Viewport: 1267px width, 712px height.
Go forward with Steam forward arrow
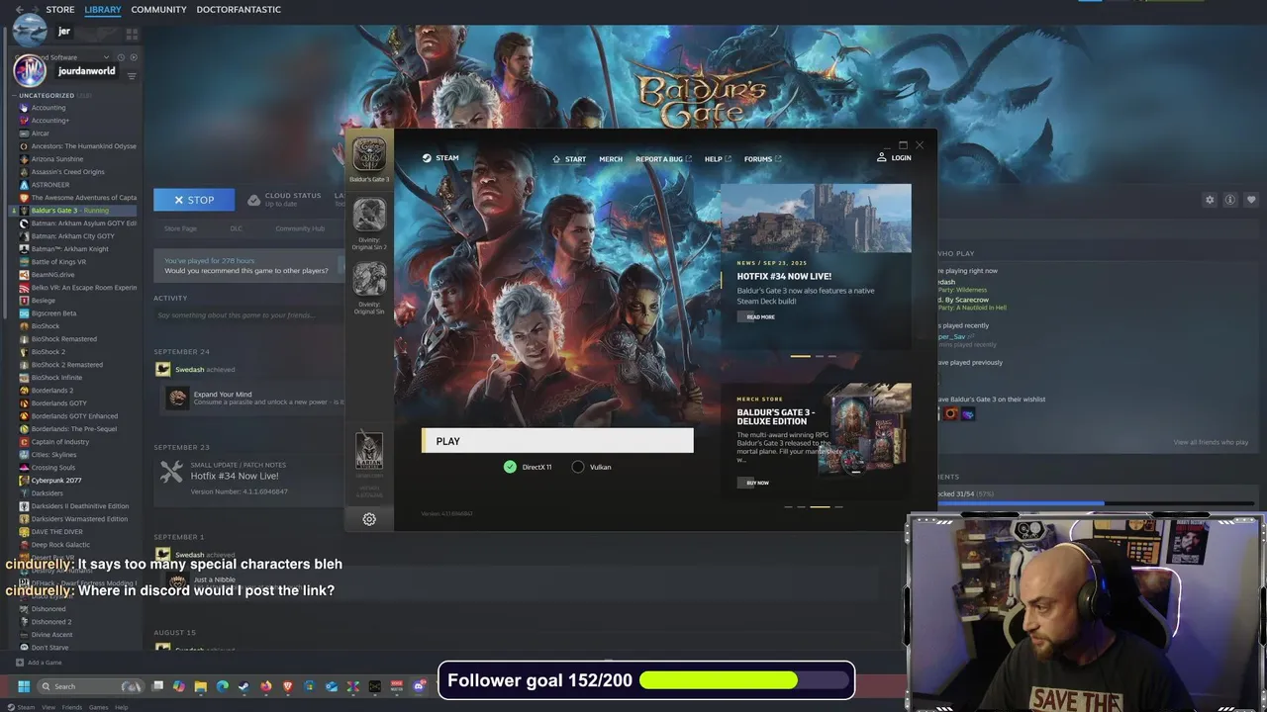[34, 9]
